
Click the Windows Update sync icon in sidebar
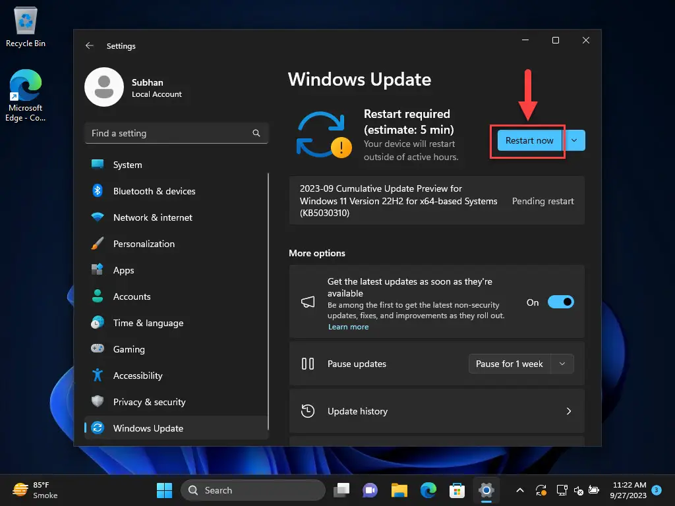tap(98, 428)
